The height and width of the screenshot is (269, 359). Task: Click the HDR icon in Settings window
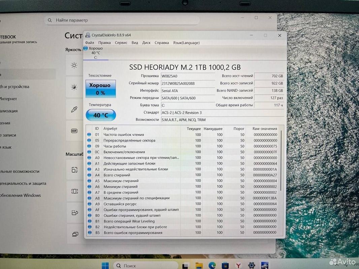tap(74, 131)
